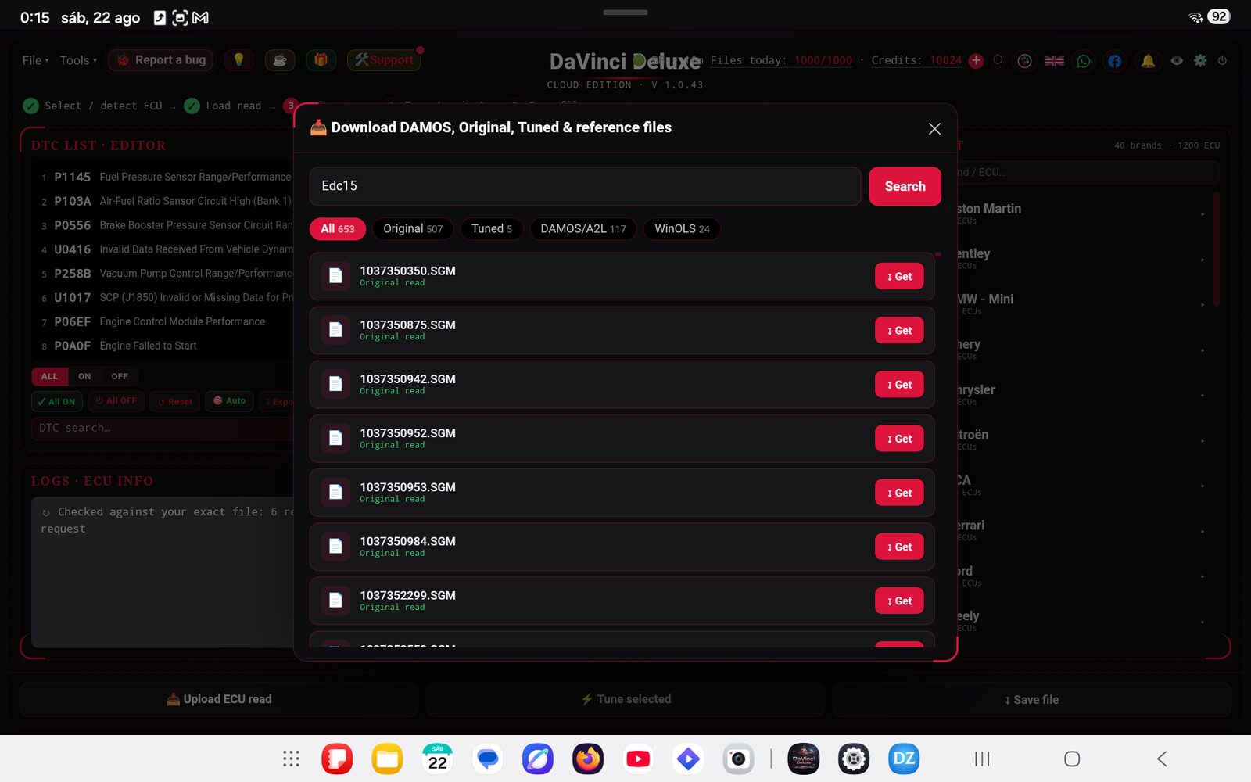Click the power logout icon
This screenshot has width=1251, height=782.
pyautogui.click(x=1222, y=60)
